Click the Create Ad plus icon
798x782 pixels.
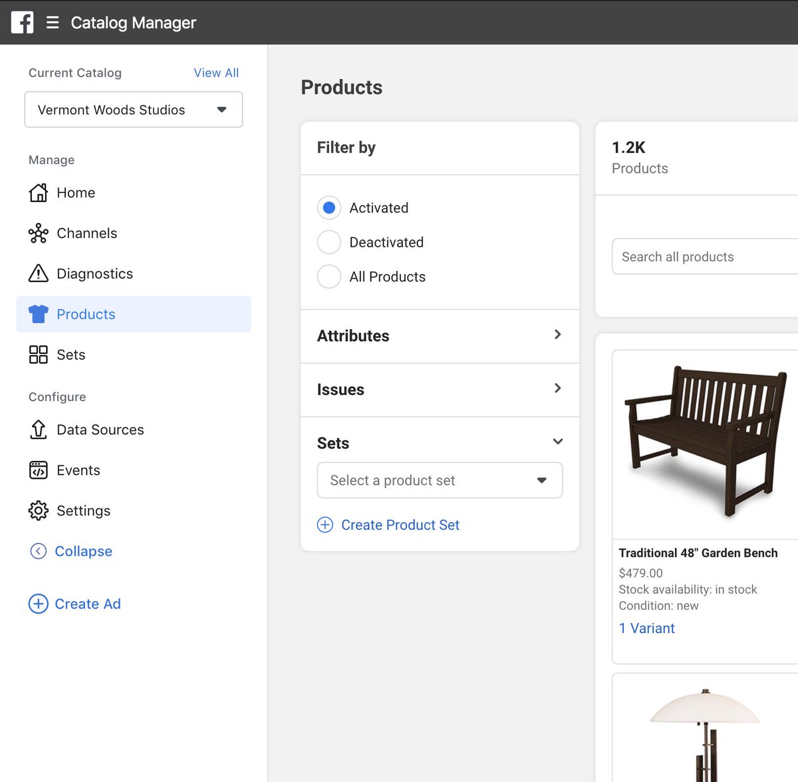pos(39,604)
